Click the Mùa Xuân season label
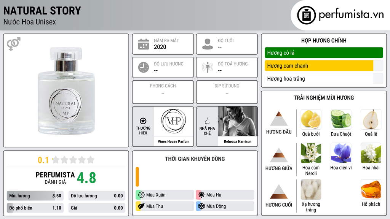The width and height of the screenshot is (390, 219). [156, 195]
